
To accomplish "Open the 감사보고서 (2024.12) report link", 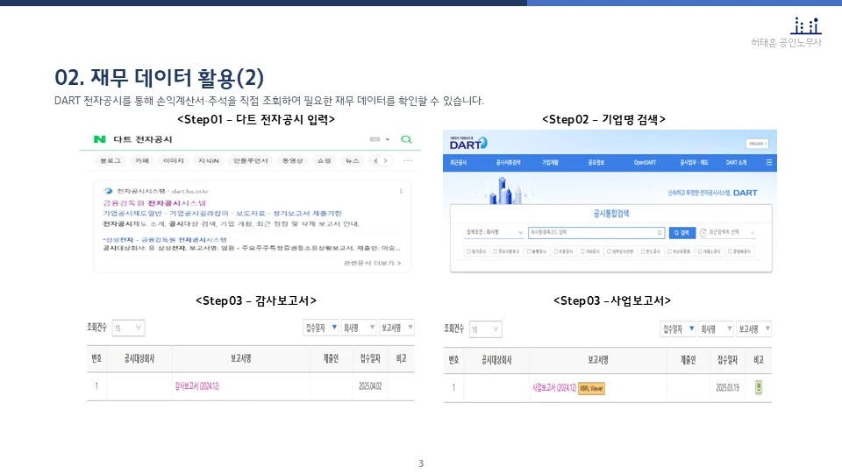I will click(197, 386).
